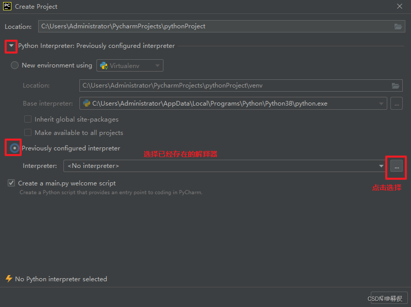Enable Make available to all projects
The height and width of the screenshot is (307, 411).
point(28,133)
